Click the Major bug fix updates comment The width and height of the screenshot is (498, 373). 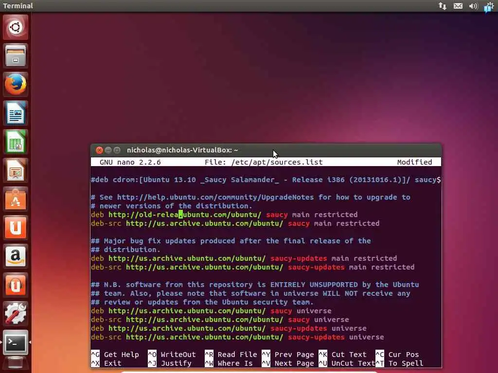click(x=231, y=241)
